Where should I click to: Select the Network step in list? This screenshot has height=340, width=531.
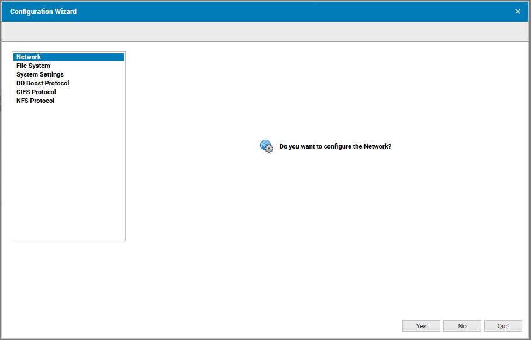[x=69, y=57]
